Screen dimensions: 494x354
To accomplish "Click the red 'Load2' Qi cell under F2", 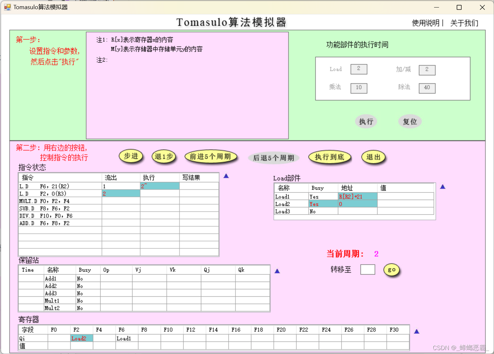I will tap(82, 338).
